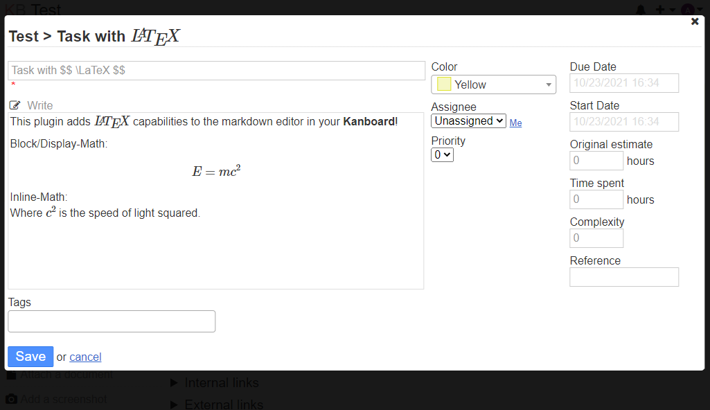
Task: Save the task
Action: pos(30,357)
